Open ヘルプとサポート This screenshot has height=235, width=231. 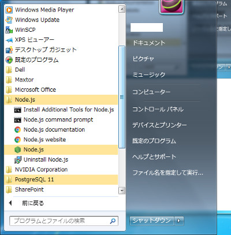coord(154,156)
